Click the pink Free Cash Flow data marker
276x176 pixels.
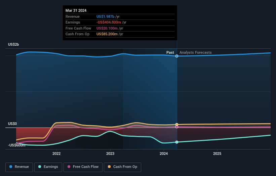[x=177, y=127]
